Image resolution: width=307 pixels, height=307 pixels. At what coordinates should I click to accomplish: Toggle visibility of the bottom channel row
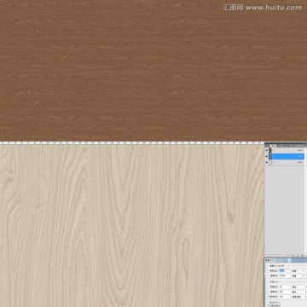(x=267, y=162)
